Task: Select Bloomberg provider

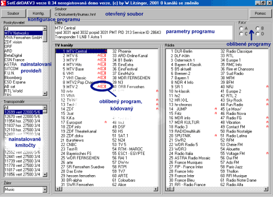Action: point(23,78)
